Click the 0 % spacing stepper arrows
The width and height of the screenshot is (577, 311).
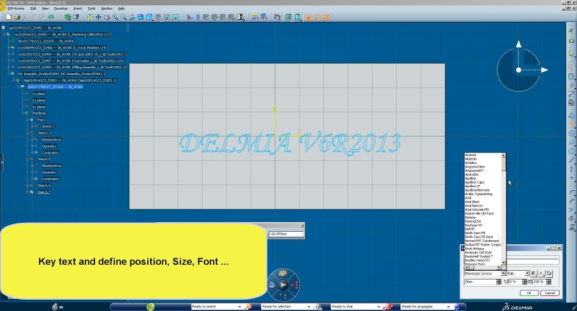[524, 282]
